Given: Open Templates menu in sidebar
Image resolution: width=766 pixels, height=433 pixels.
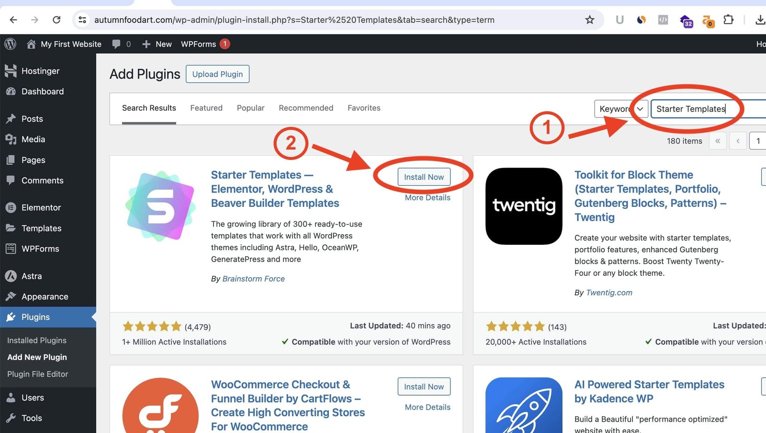Looking at the screenshot, I should [x=48, y=228].
